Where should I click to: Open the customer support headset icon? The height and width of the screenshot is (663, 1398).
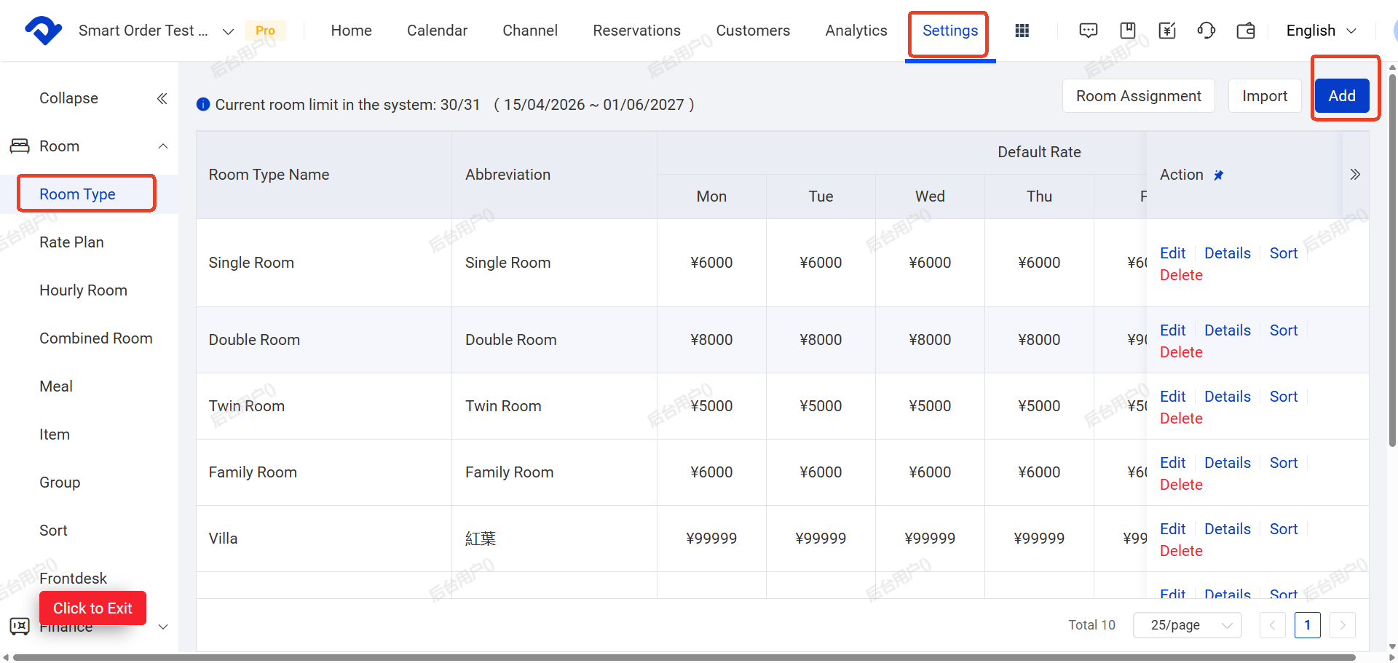1207,31
